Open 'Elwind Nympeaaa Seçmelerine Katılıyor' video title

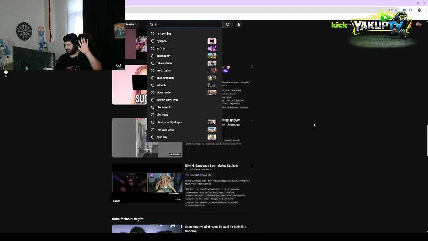click(212, 165)
